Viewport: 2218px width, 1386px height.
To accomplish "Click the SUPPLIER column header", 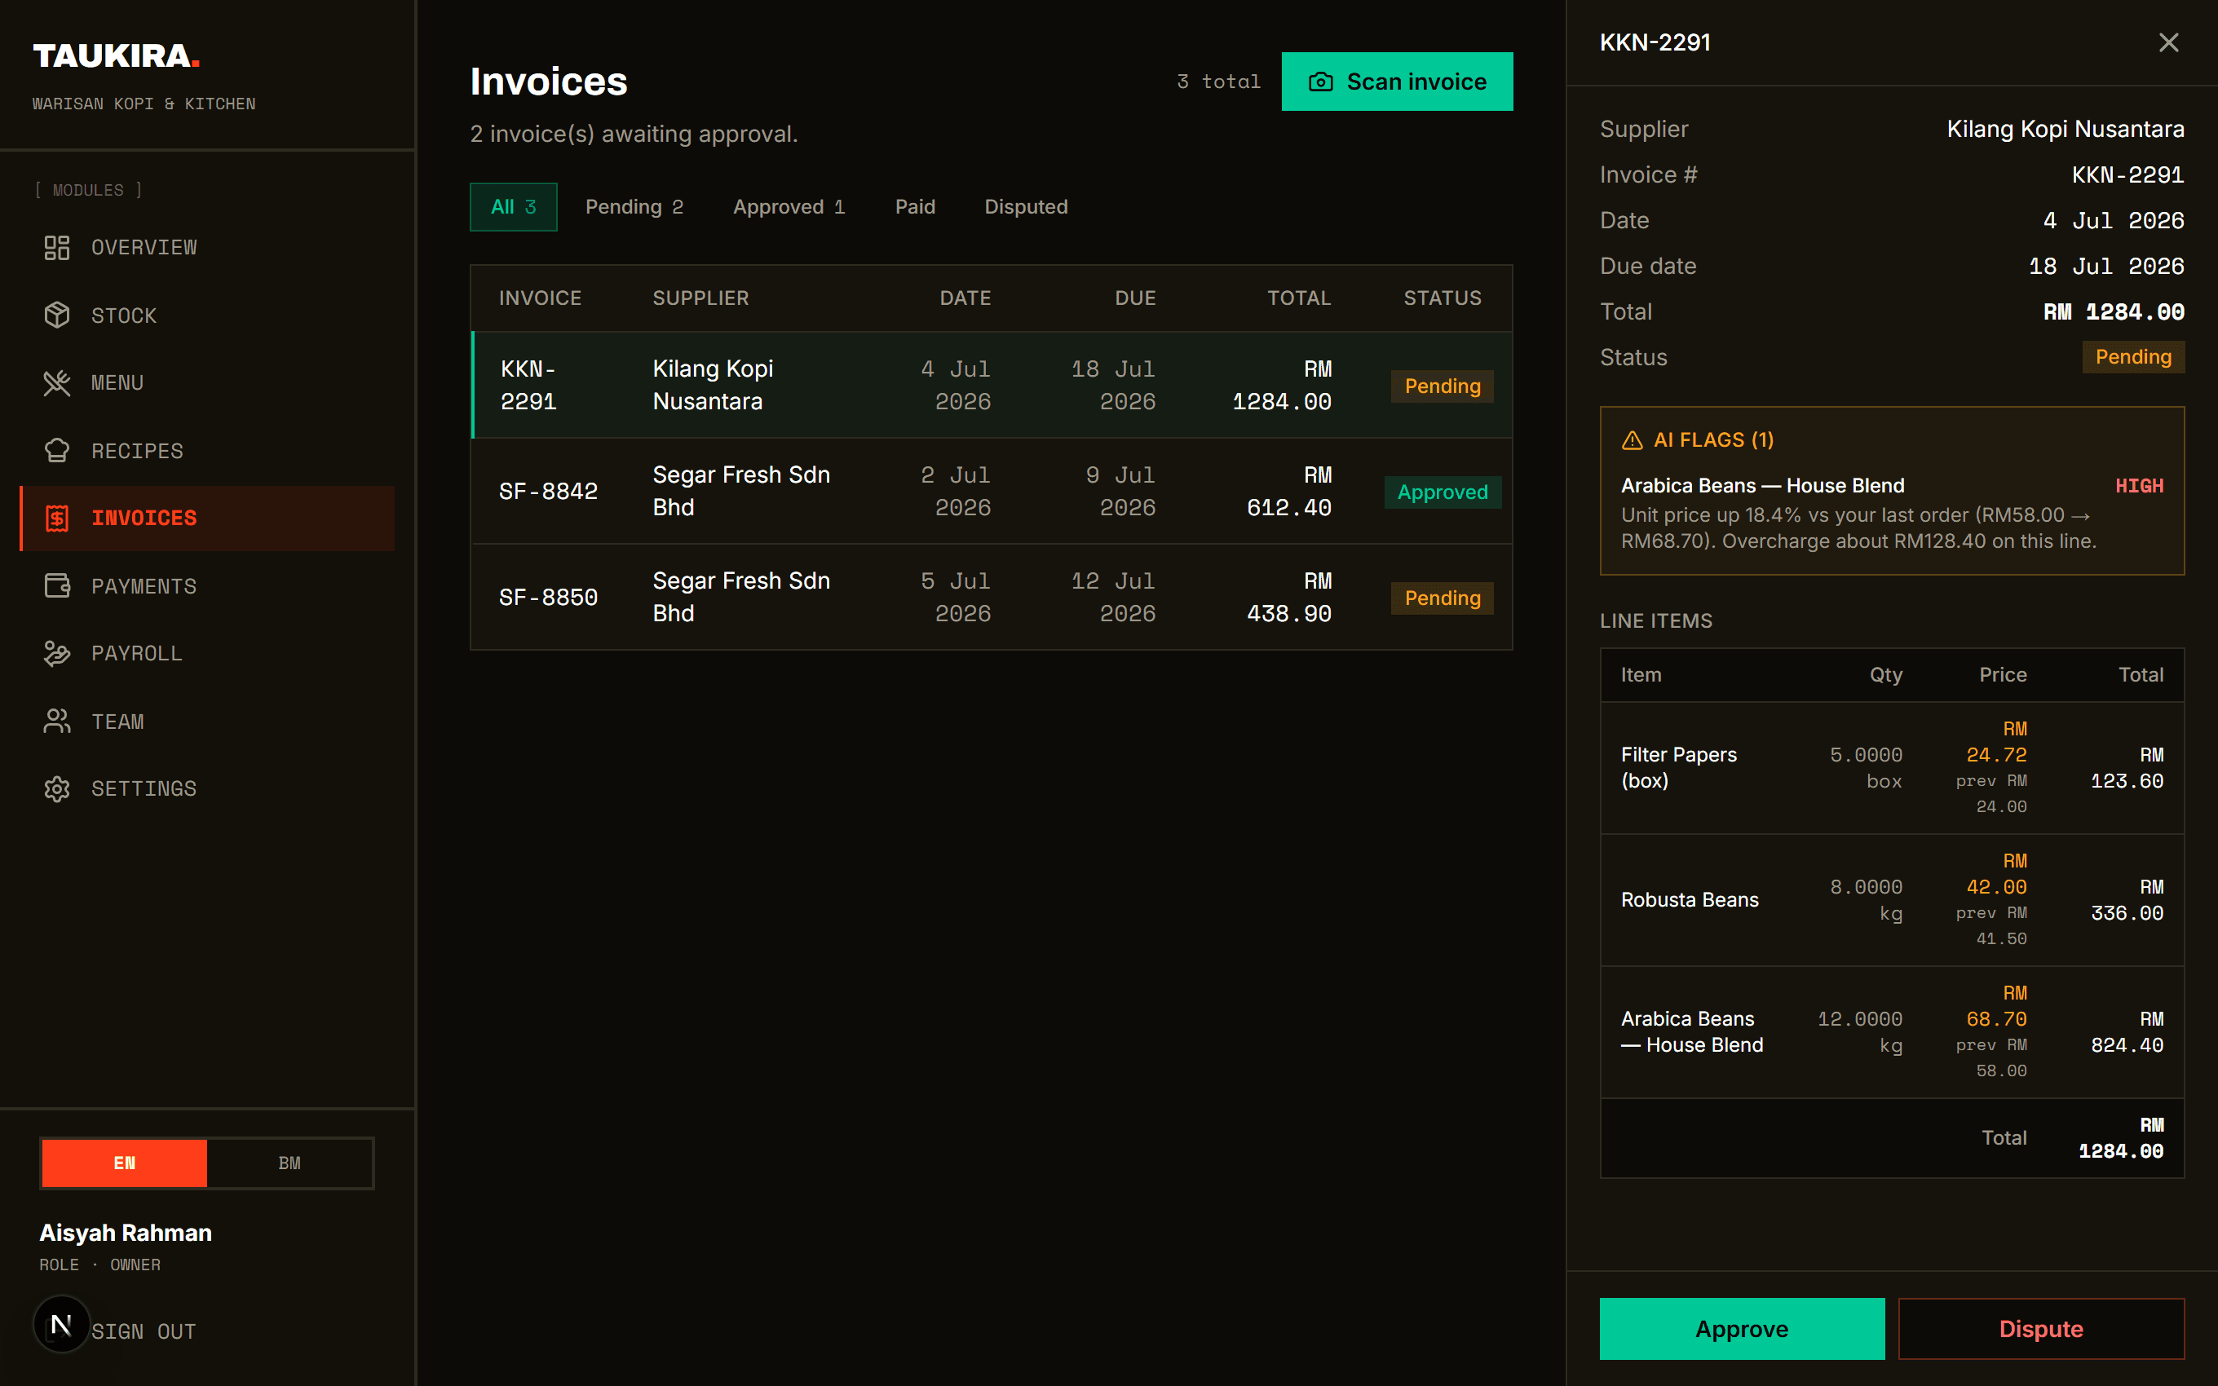I will (700, 298).
